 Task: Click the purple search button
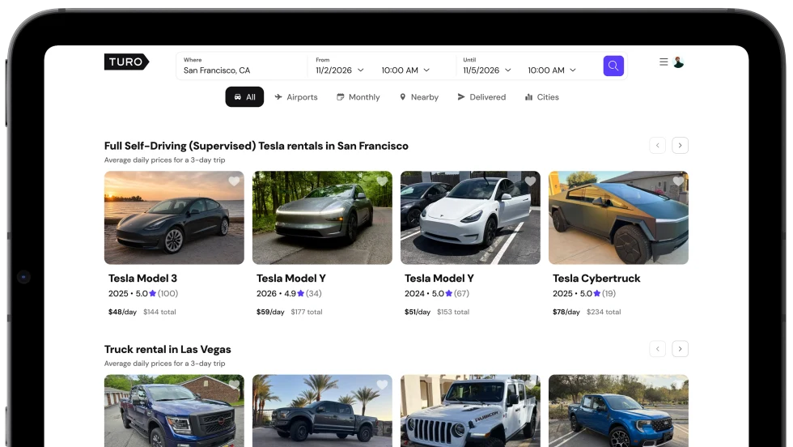pyautogui.click(x=613, y=66)
